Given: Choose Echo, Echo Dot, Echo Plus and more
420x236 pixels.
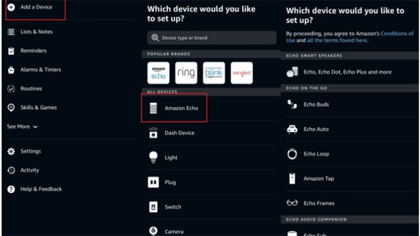Looking at the screenshot, I should [x=348, y=72].
